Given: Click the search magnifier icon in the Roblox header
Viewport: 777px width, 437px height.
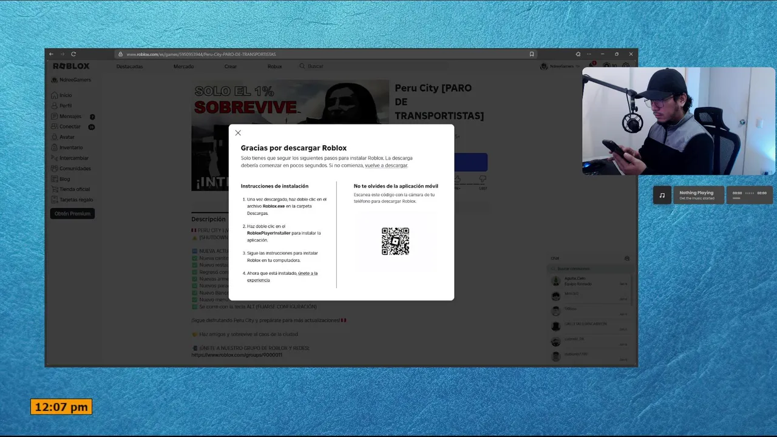Looking at the screenshot, I should point(302,66).
